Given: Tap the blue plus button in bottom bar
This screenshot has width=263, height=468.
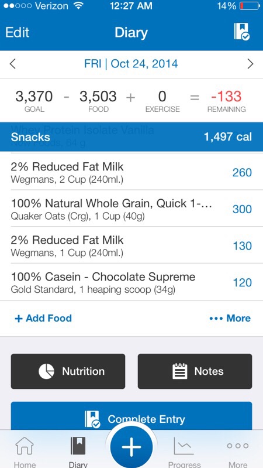Looking at the screenshot, I should pyautogui.click(x=131, y=447).
